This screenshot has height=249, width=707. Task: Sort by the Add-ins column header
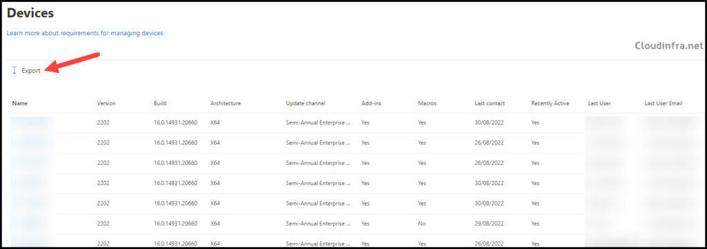point(371,103)
